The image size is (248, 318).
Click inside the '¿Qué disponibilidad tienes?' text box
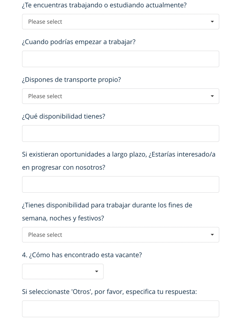[x=120, y=133]
